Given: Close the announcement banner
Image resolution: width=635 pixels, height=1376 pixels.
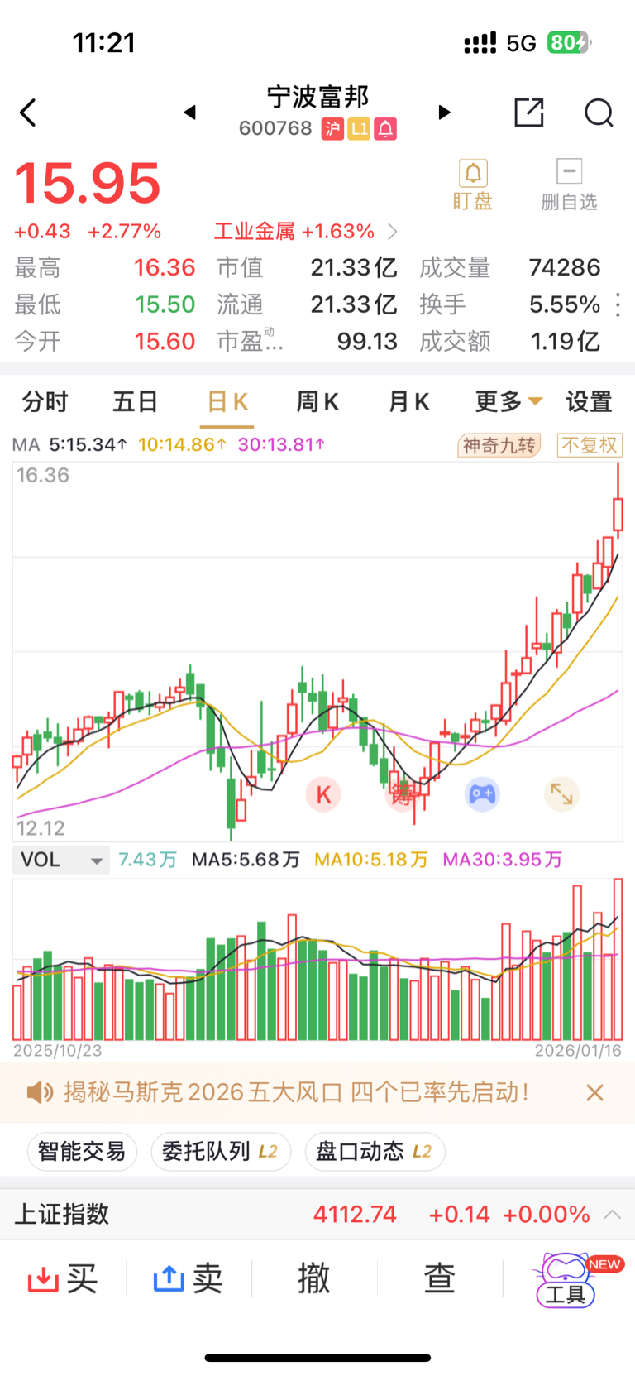Looking at the screenshot, I should [594, 1093].
